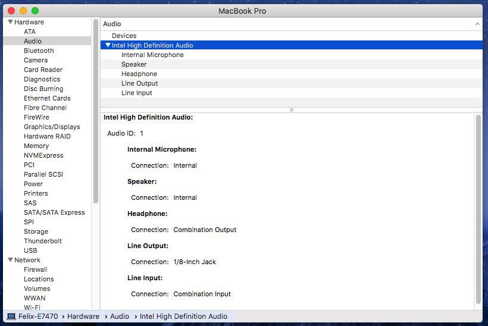Select the Headphone device row
This screenshot has width=488, height=326.
pos(139,74)
